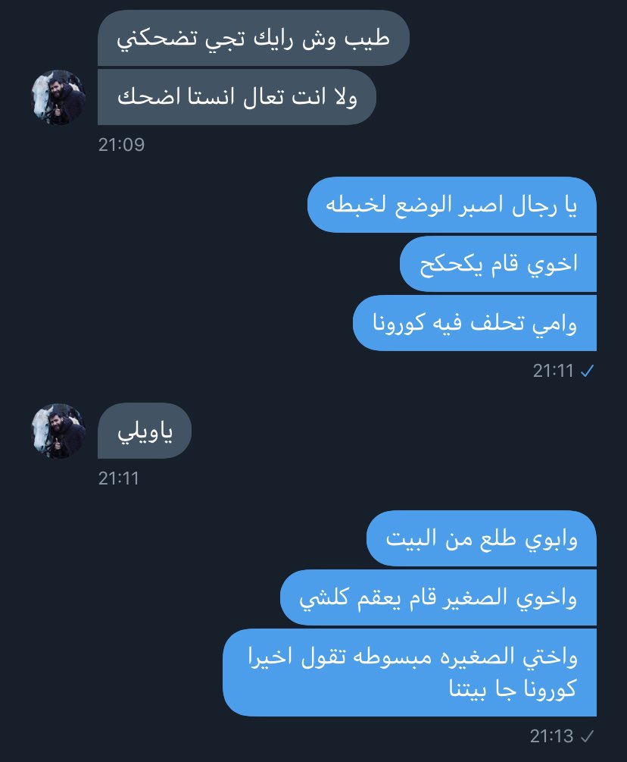Tap the 21:13 timestamp at the bottom

pyautogui.click(x=552, y=736)
